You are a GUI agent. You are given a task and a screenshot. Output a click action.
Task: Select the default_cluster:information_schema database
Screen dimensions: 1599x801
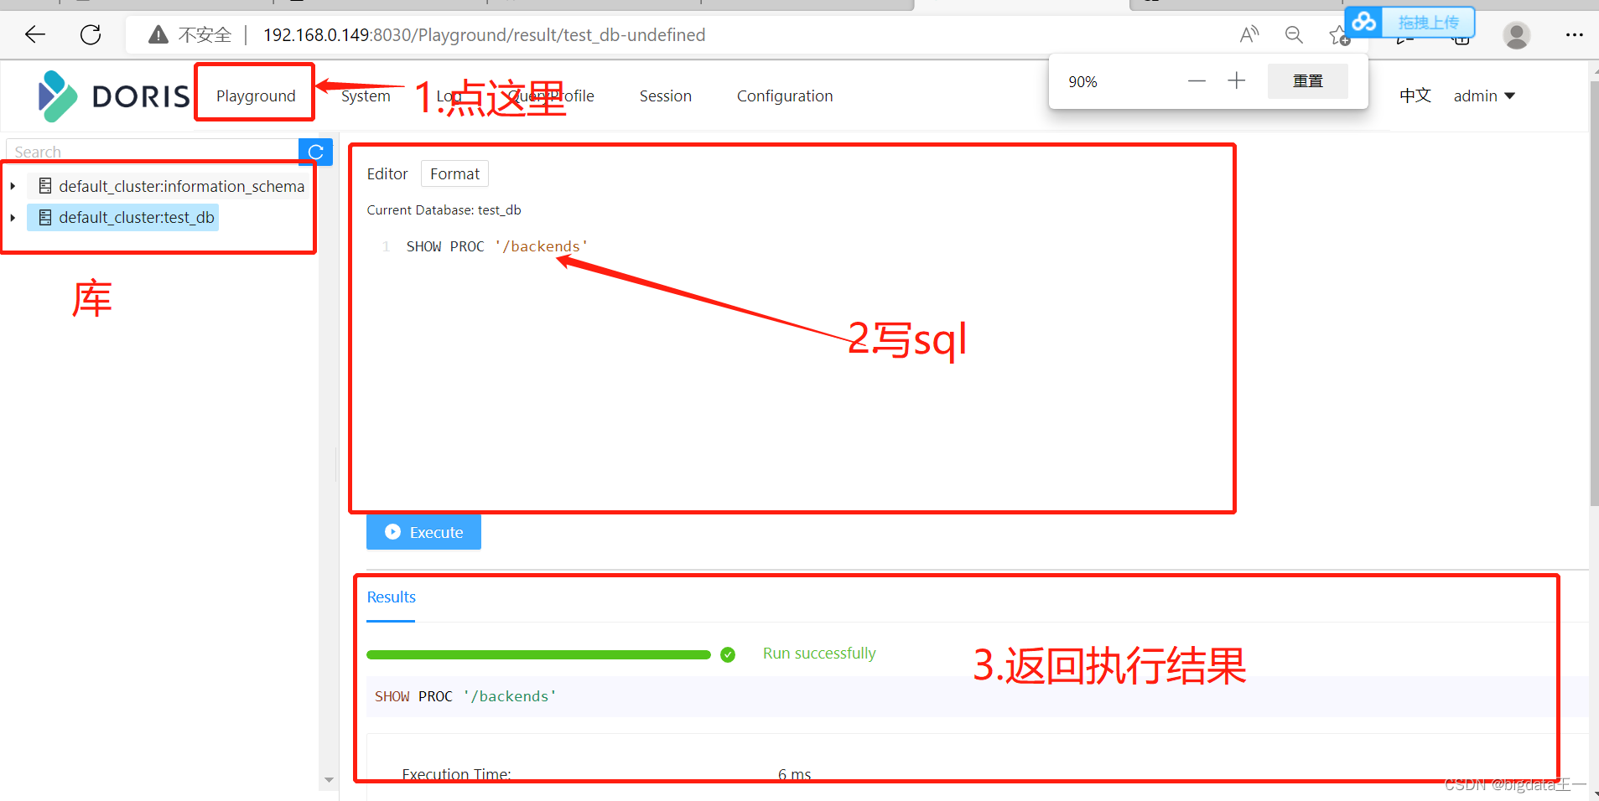click(181, 186)
